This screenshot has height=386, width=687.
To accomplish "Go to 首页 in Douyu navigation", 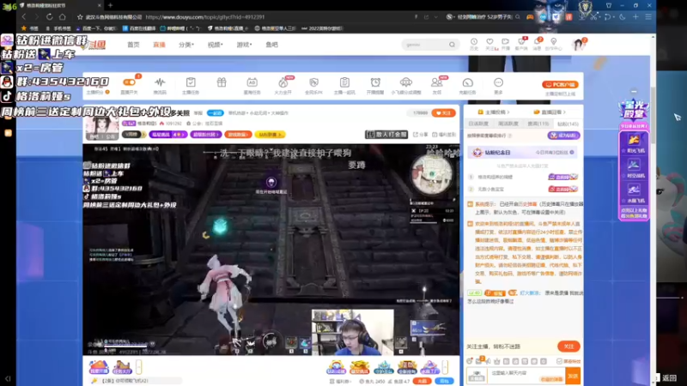I will (133, 45).
